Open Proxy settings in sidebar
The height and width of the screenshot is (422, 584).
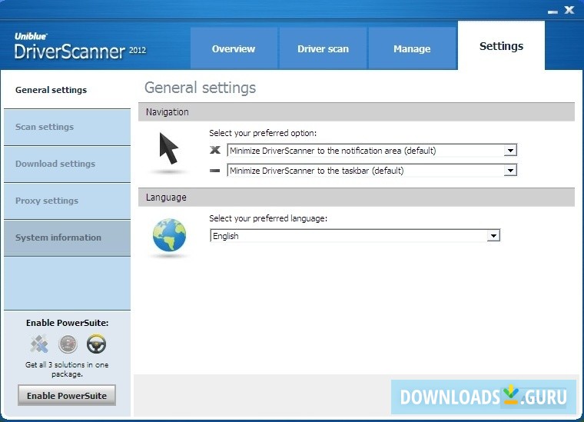[67, 201]
